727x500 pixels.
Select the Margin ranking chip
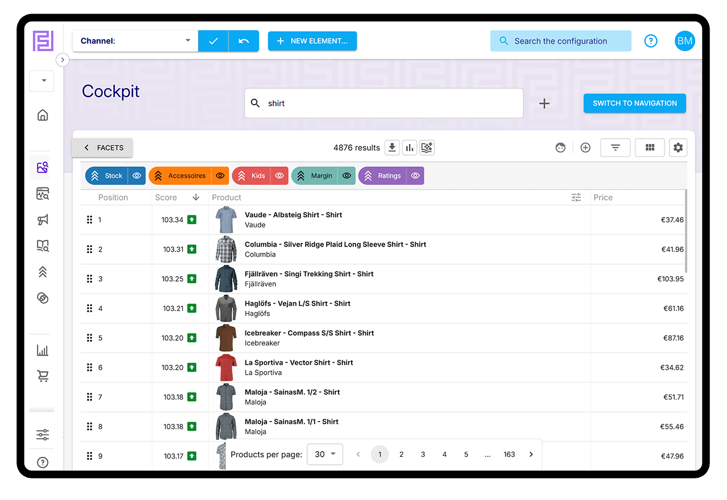coord(315,176)
